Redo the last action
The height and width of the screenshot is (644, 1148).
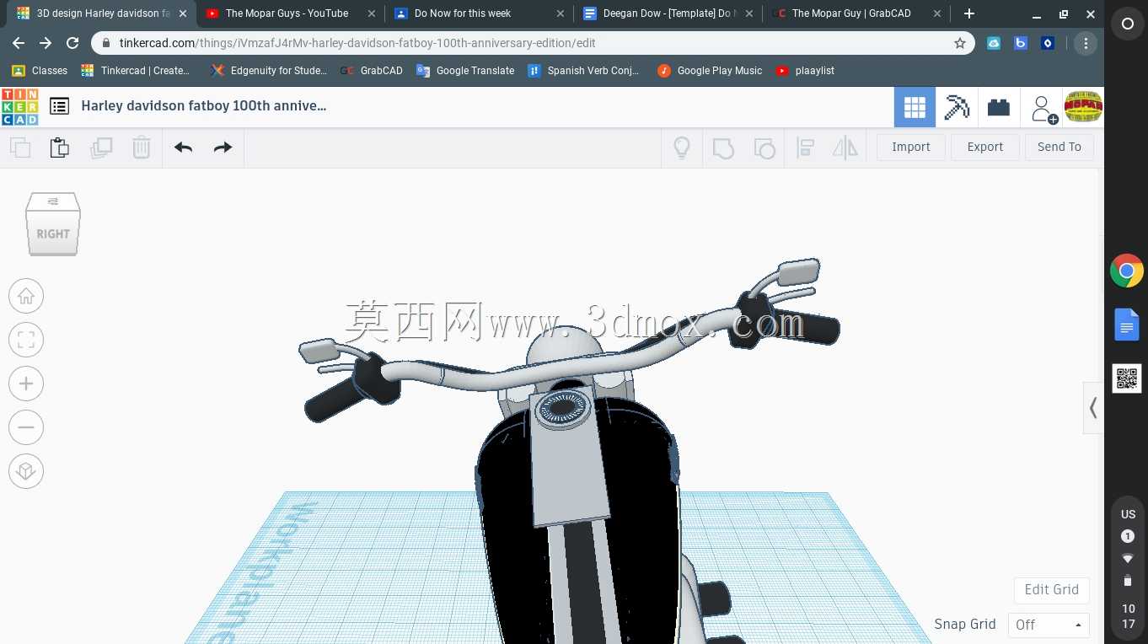[223, 148]
